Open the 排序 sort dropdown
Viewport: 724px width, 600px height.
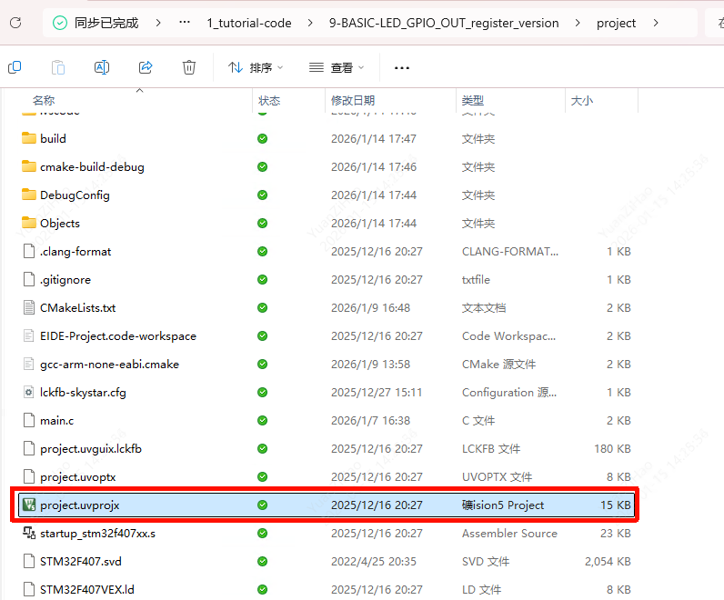(256, 67)
